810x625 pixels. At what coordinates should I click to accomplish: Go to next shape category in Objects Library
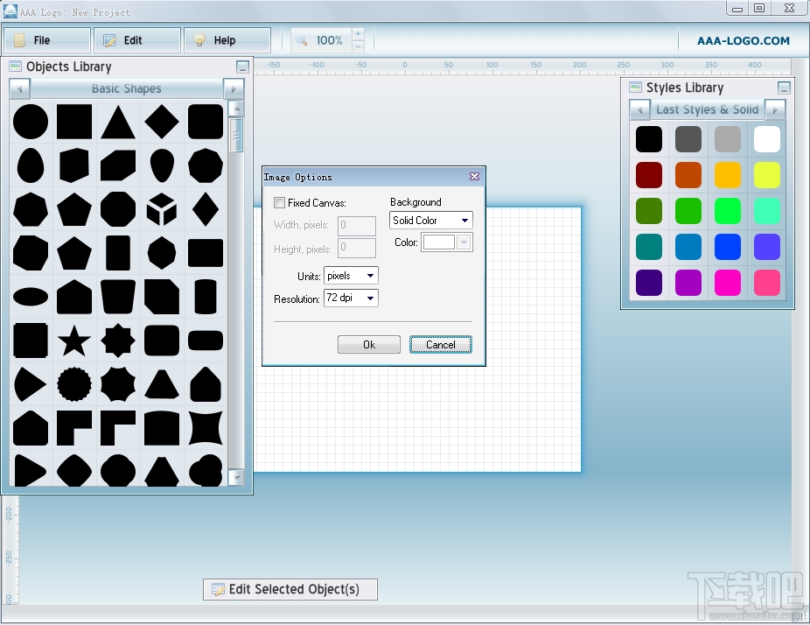click(234, 89)
